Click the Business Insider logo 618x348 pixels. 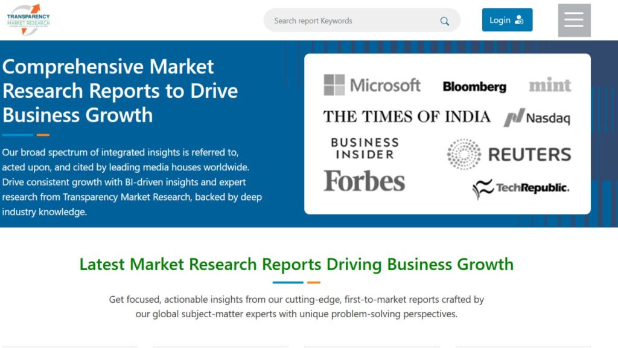[x=365, y=149]
